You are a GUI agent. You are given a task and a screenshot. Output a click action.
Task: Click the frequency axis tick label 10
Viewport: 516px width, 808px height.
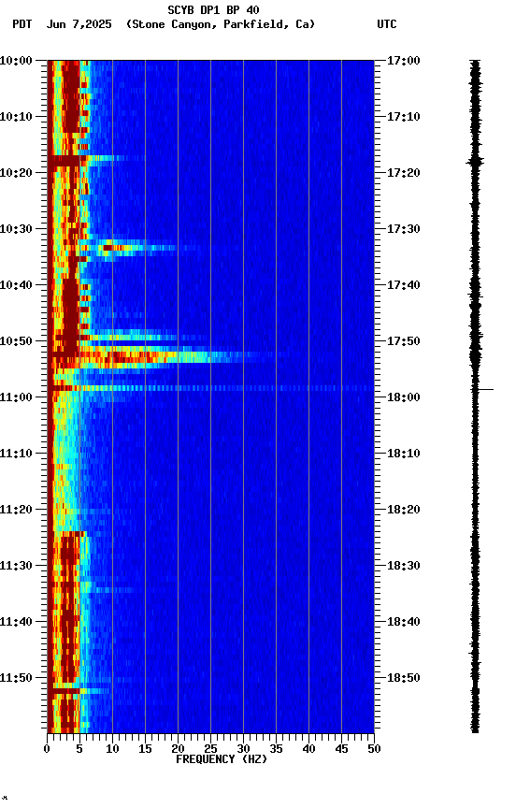point(112,749)
